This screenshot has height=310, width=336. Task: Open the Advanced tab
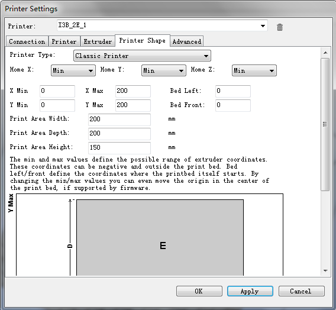(187, 41)
